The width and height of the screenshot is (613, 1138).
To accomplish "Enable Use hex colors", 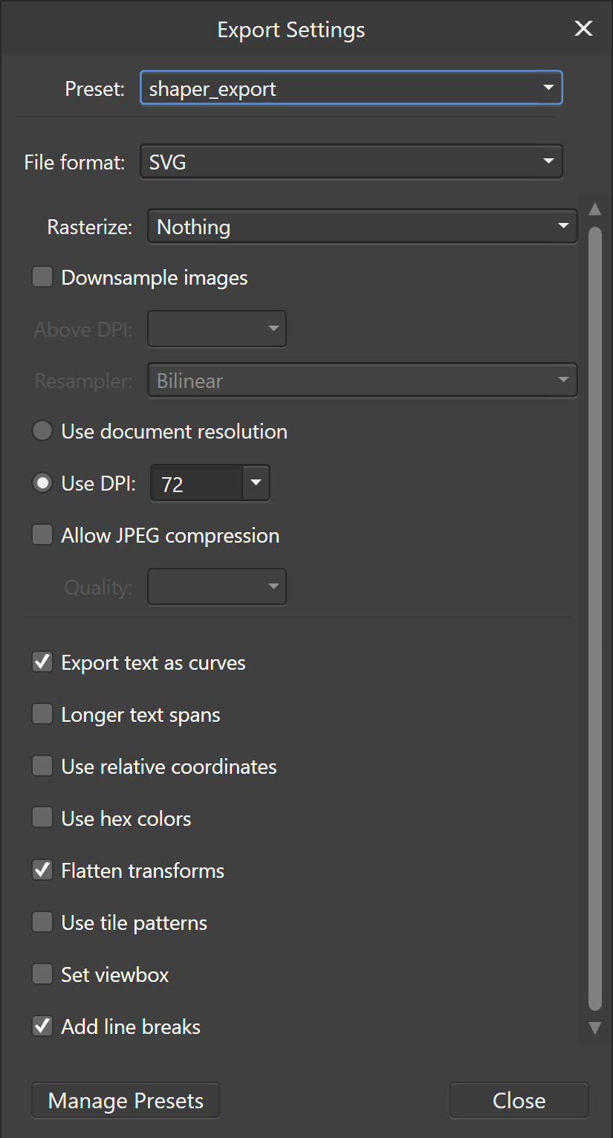I will pos(42,818).
